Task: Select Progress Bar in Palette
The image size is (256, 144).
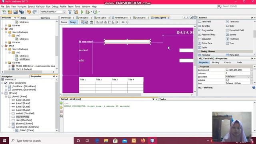Action: click(x=206, y=30)
